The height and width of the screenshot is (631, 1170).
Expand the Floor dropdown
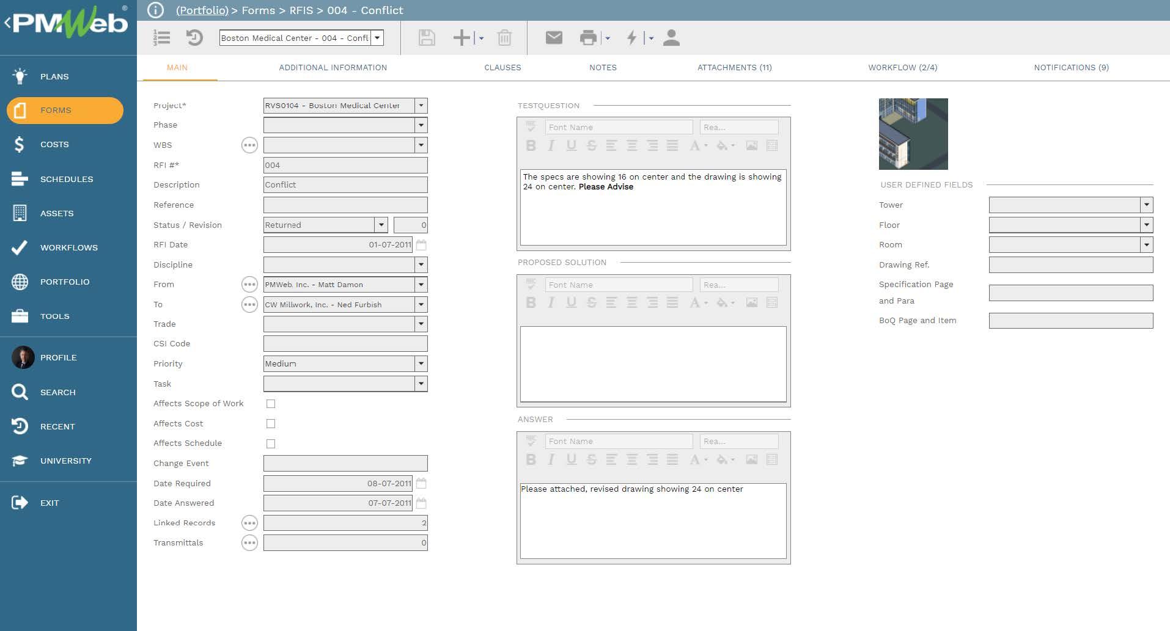click(1147, 225)
